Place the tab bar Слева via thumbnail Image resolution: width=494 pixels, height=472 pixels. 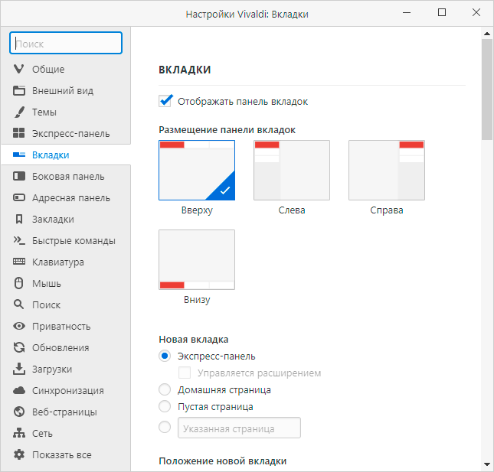tap(292, 171)
